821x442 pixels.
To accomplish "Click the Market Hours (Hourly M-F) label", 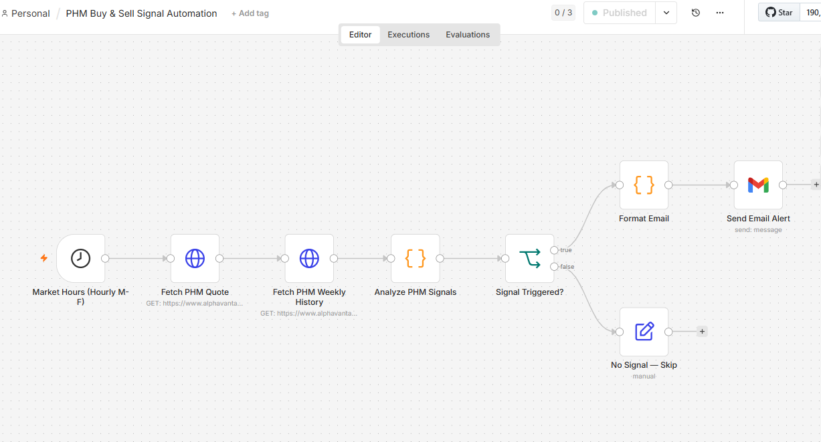I will pyautogui.click(x=81, y=297).
